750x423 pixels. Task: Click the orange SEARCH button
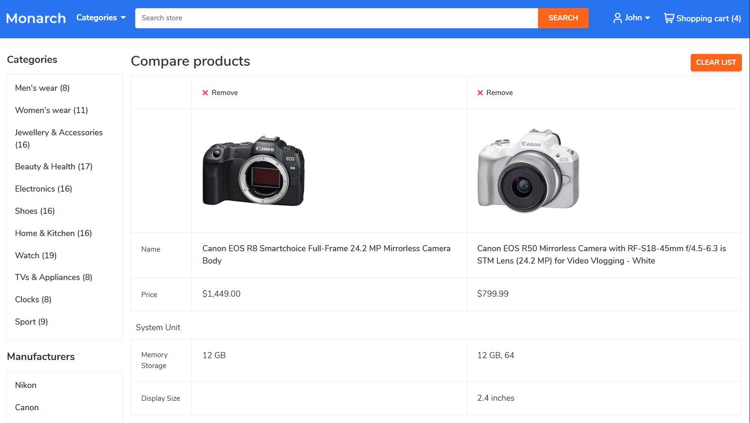563,18
